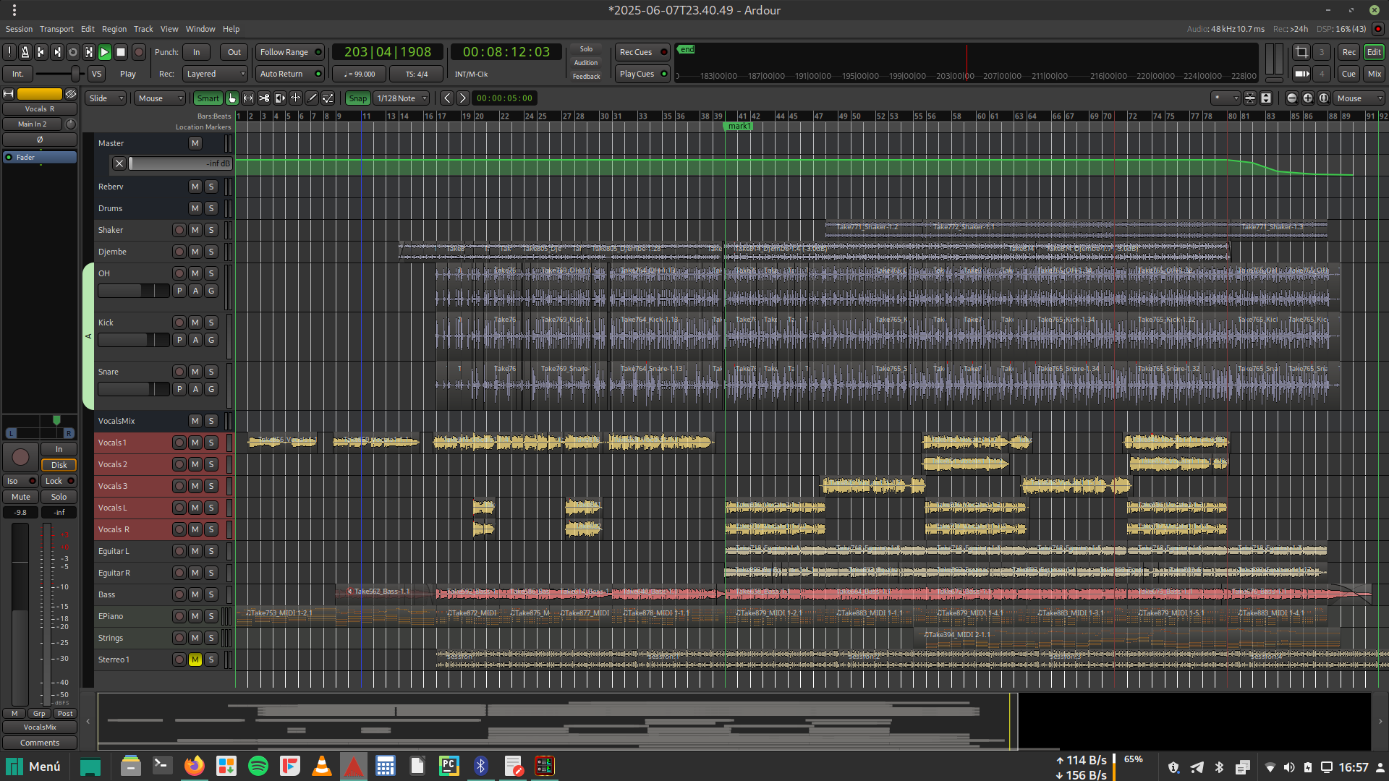Open the 1/128 Note grid dropdown
Screen dimensions: 1389x781
point(402,98)
